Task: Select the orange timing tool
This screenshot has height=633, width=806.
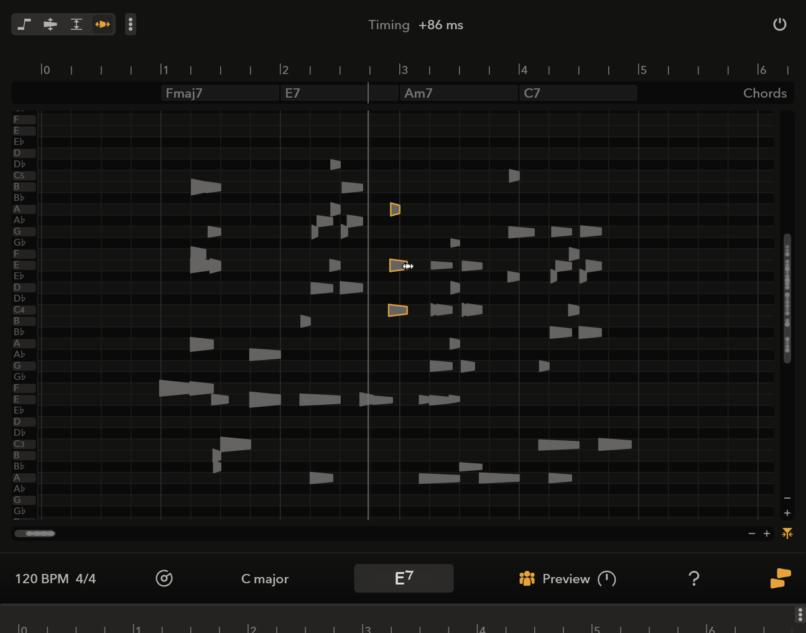Action: (x=103, y=24)
